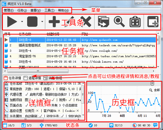Open search with the magnifier toolbar icon
Image resolution: width=163 pixels, height=130 pixels.
pos(119,22)
